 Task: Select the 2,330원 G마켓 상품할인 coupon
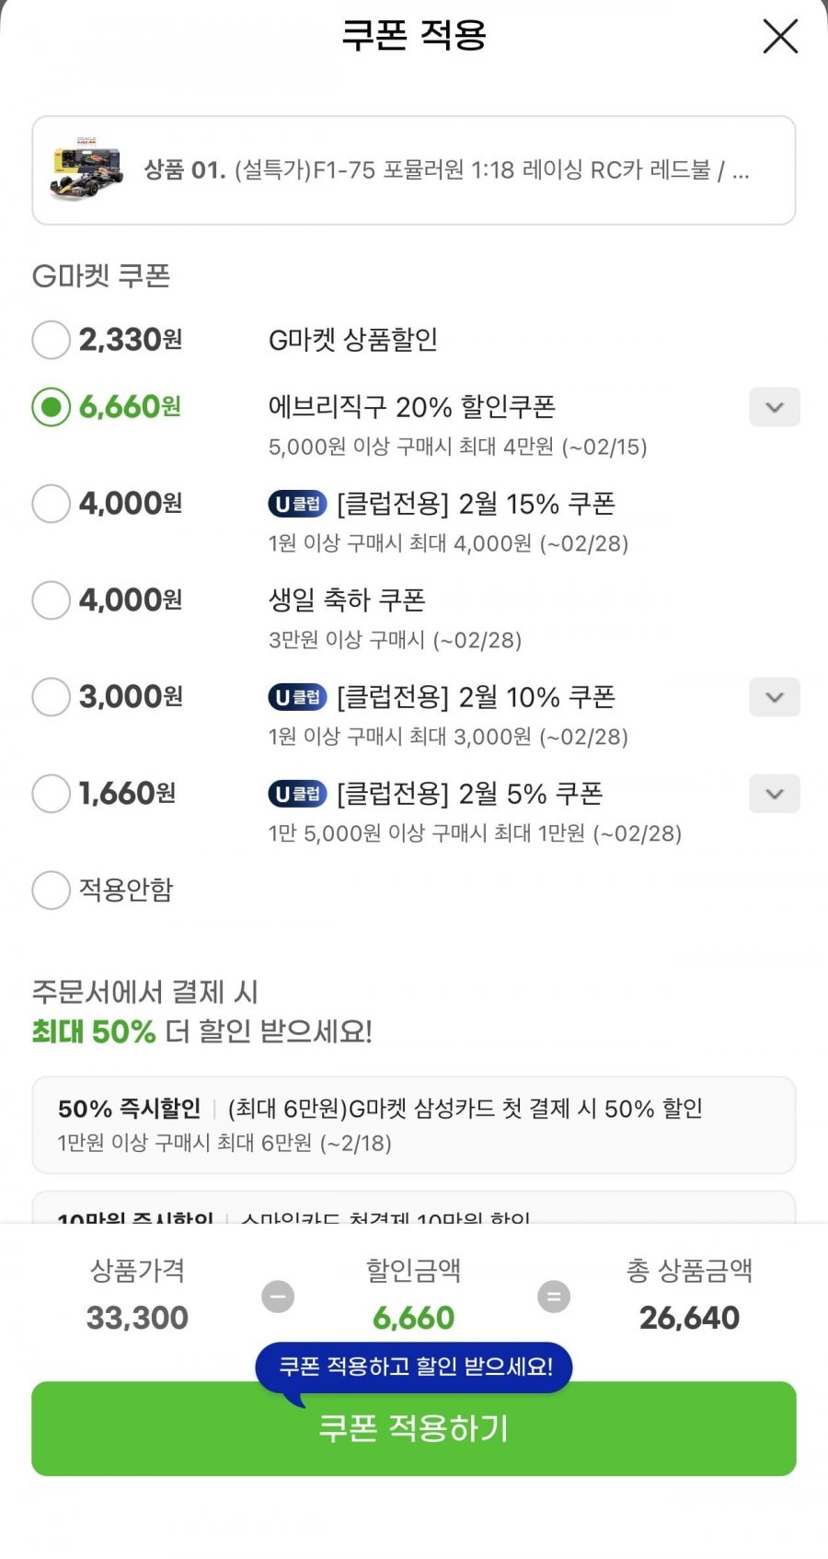point(52,340)
